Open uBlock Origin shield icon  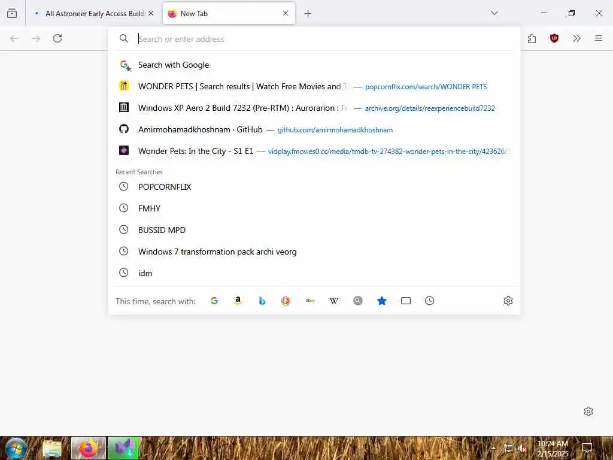pos(554,38)
